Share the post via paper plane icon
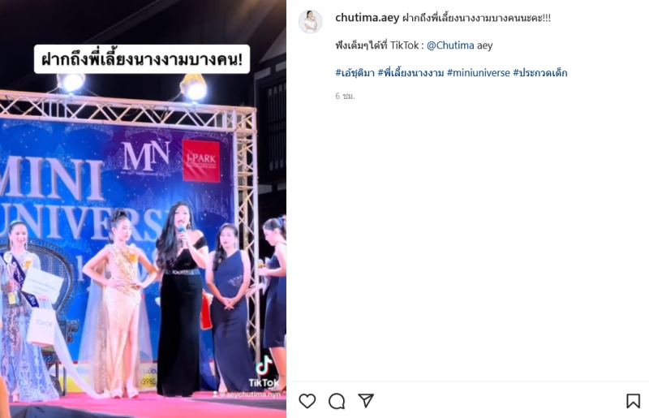 click(366, 400)
